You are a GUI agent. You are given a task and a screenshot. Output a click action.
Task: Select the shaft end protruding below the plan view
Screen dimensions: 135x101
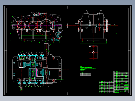point(22,88)
